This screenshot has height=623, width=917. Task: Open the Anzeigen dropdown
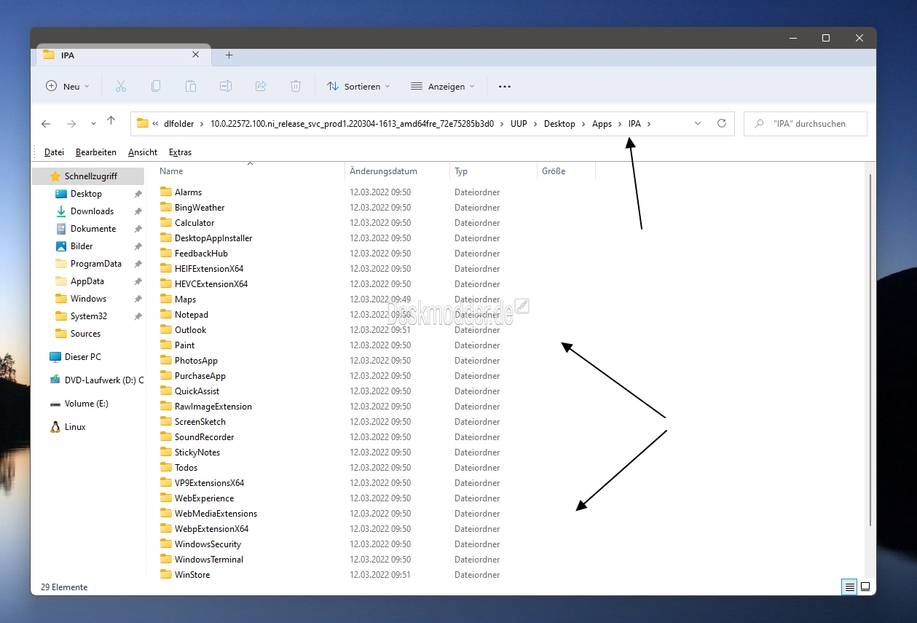pos(443,86)
